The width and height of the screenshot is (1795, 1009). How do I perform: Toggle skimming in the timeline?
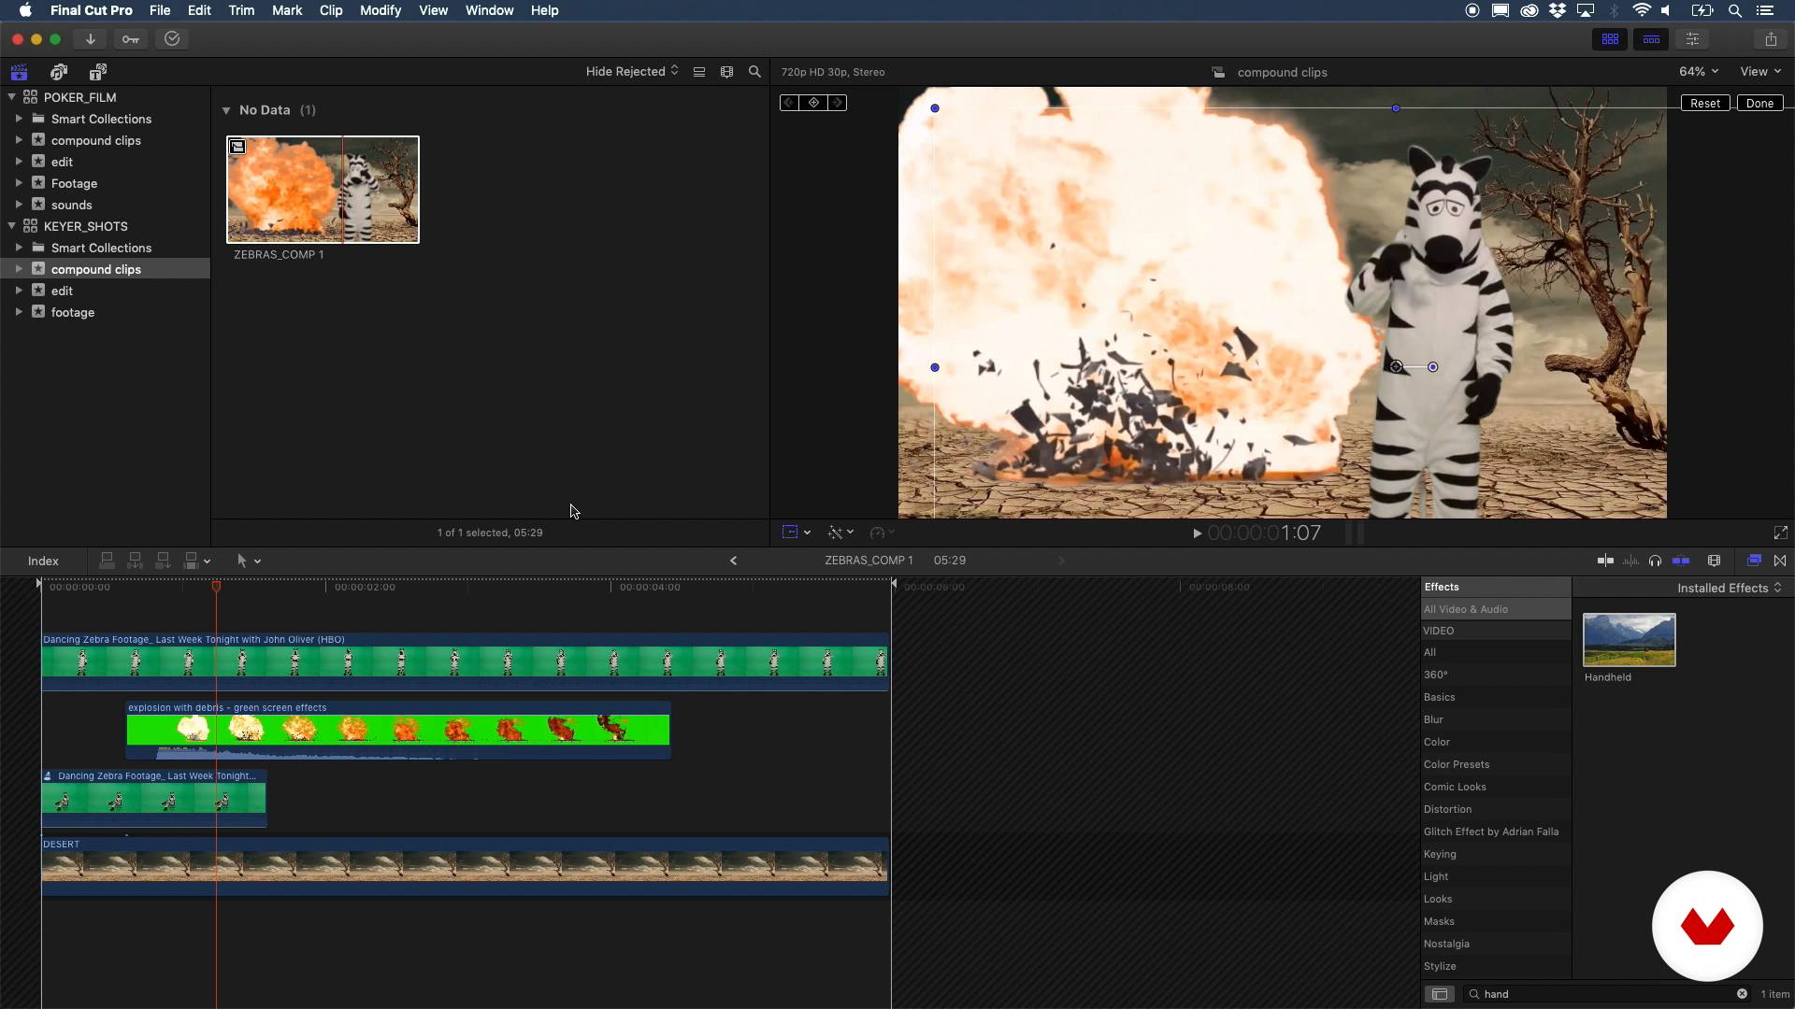pyautogui.click(x=1605, y=561)
